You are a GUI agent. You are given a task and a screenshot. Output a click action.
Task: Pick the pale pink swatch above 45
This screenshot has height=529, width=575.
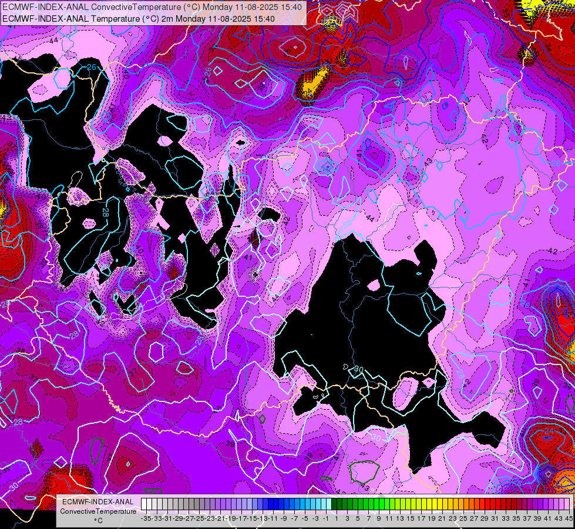pos(567,504)
